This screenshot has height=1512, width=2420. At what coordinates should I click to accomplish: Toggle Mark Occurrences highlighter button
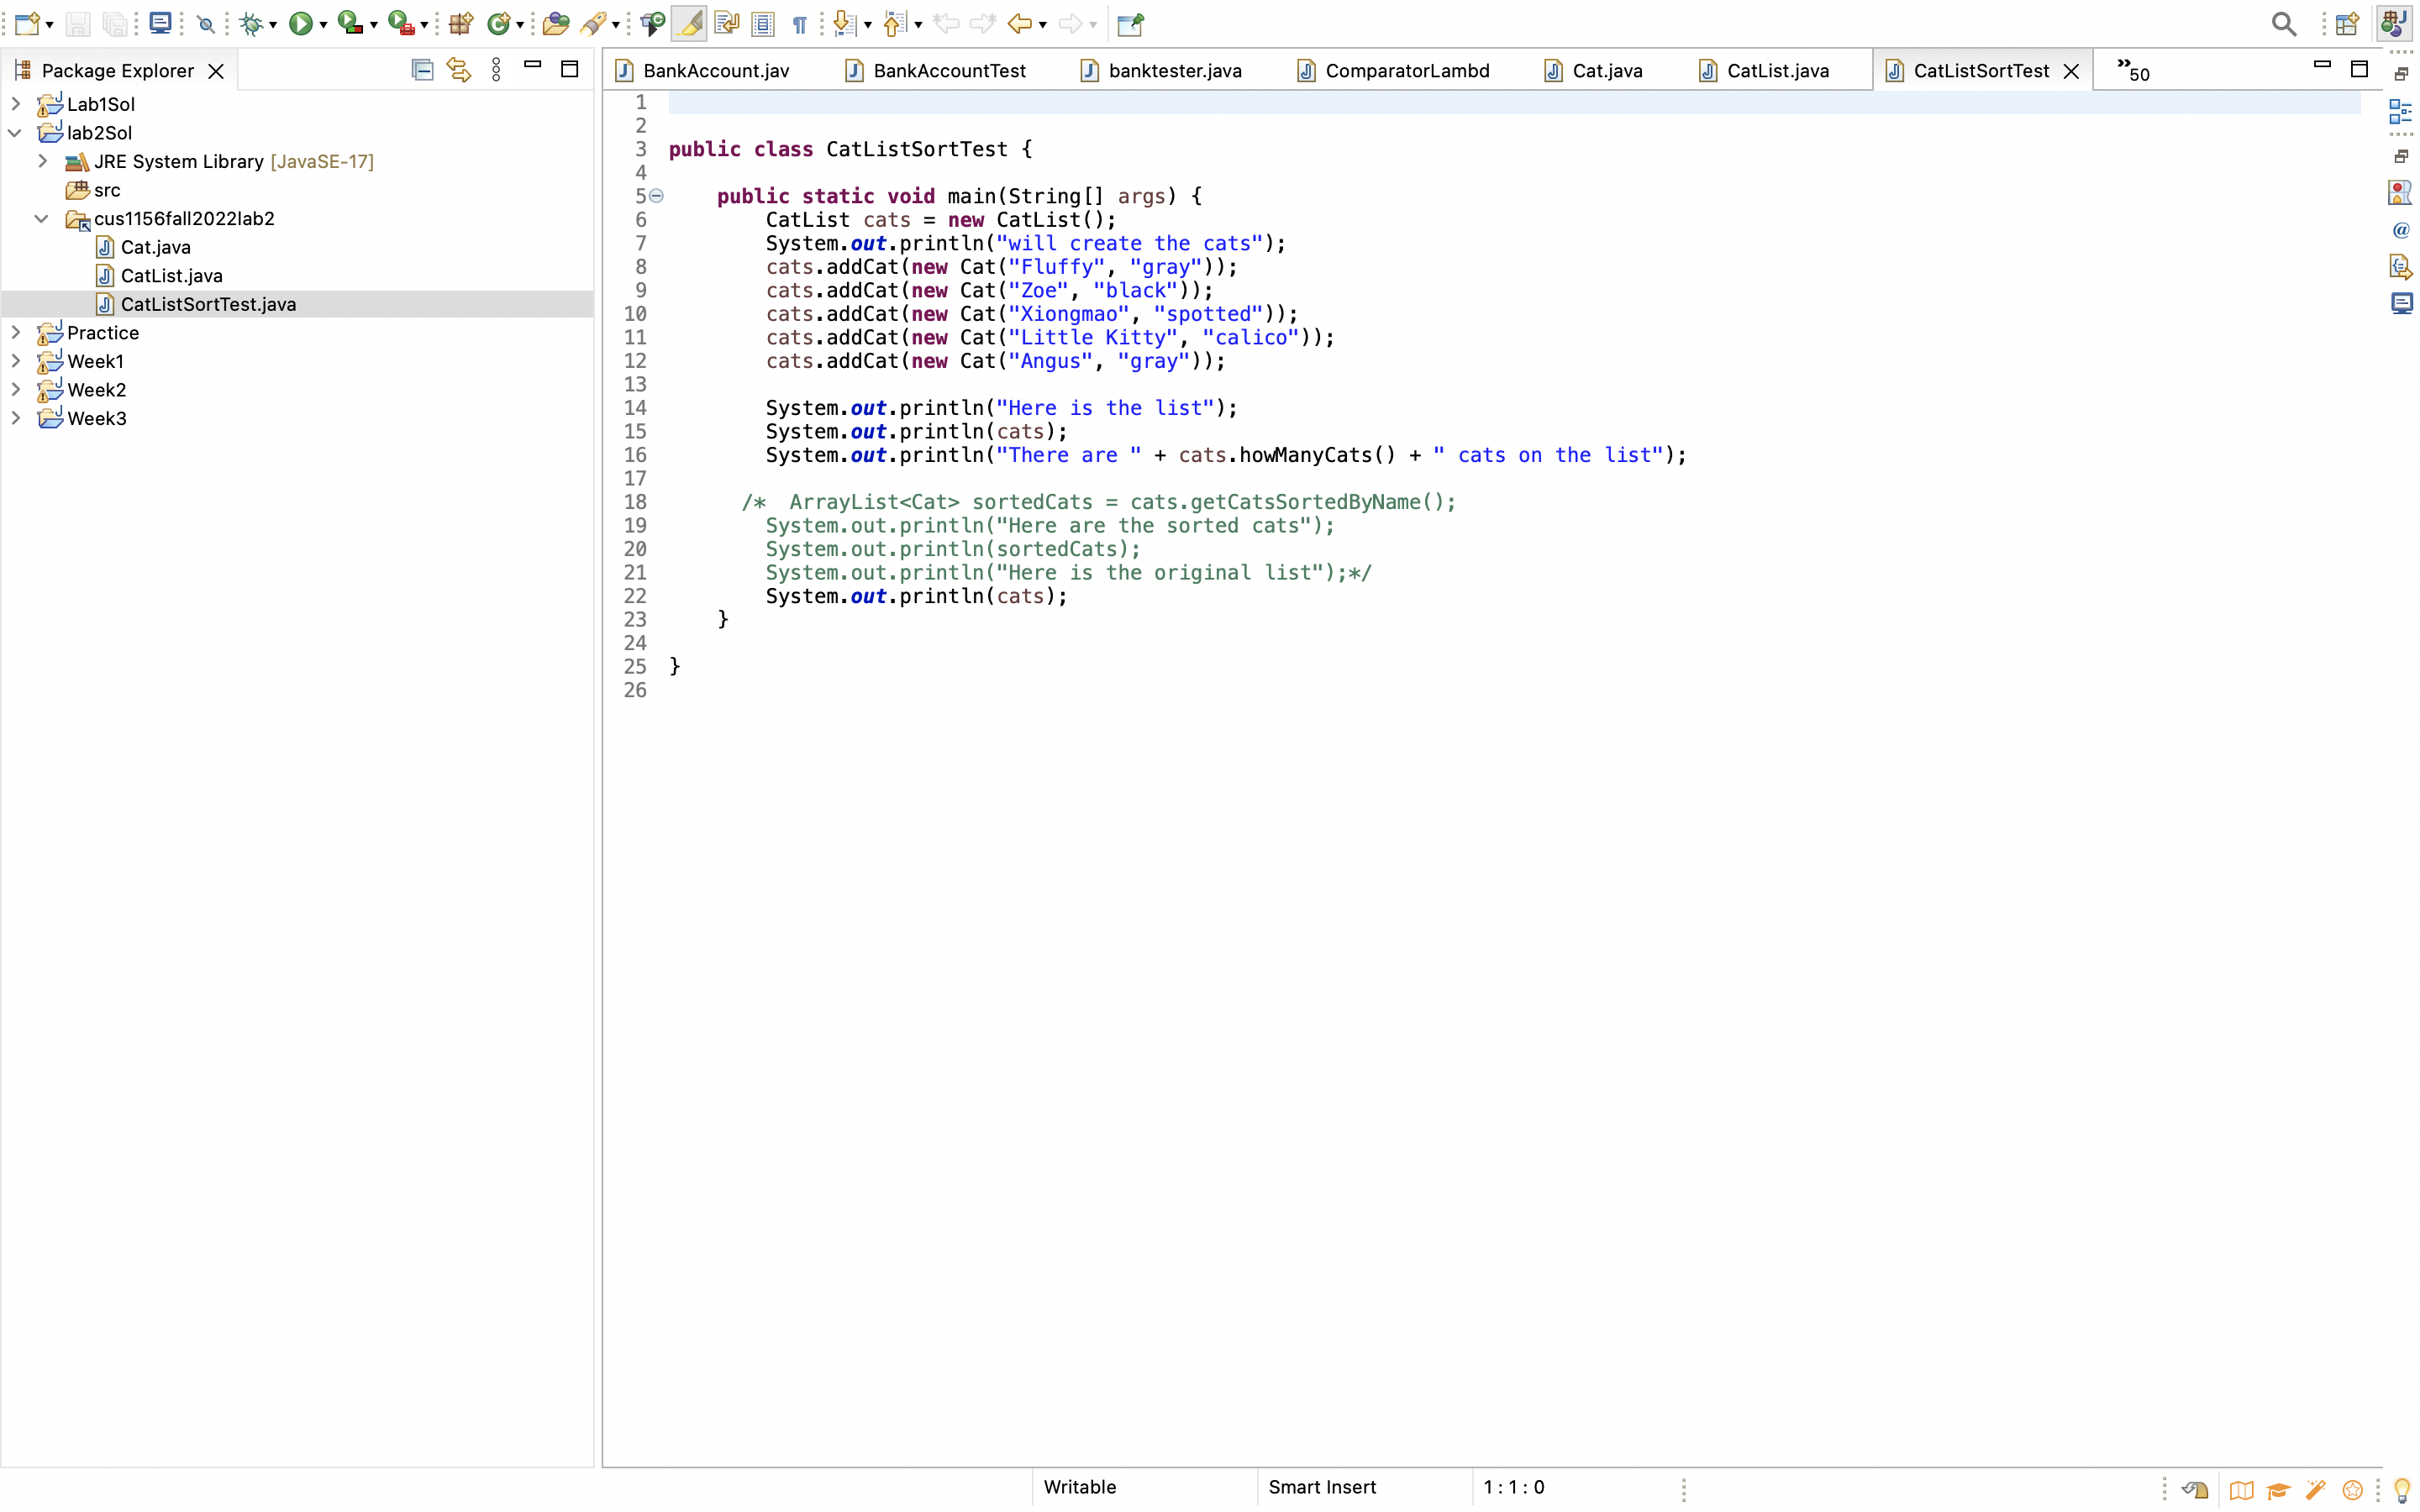689,24
